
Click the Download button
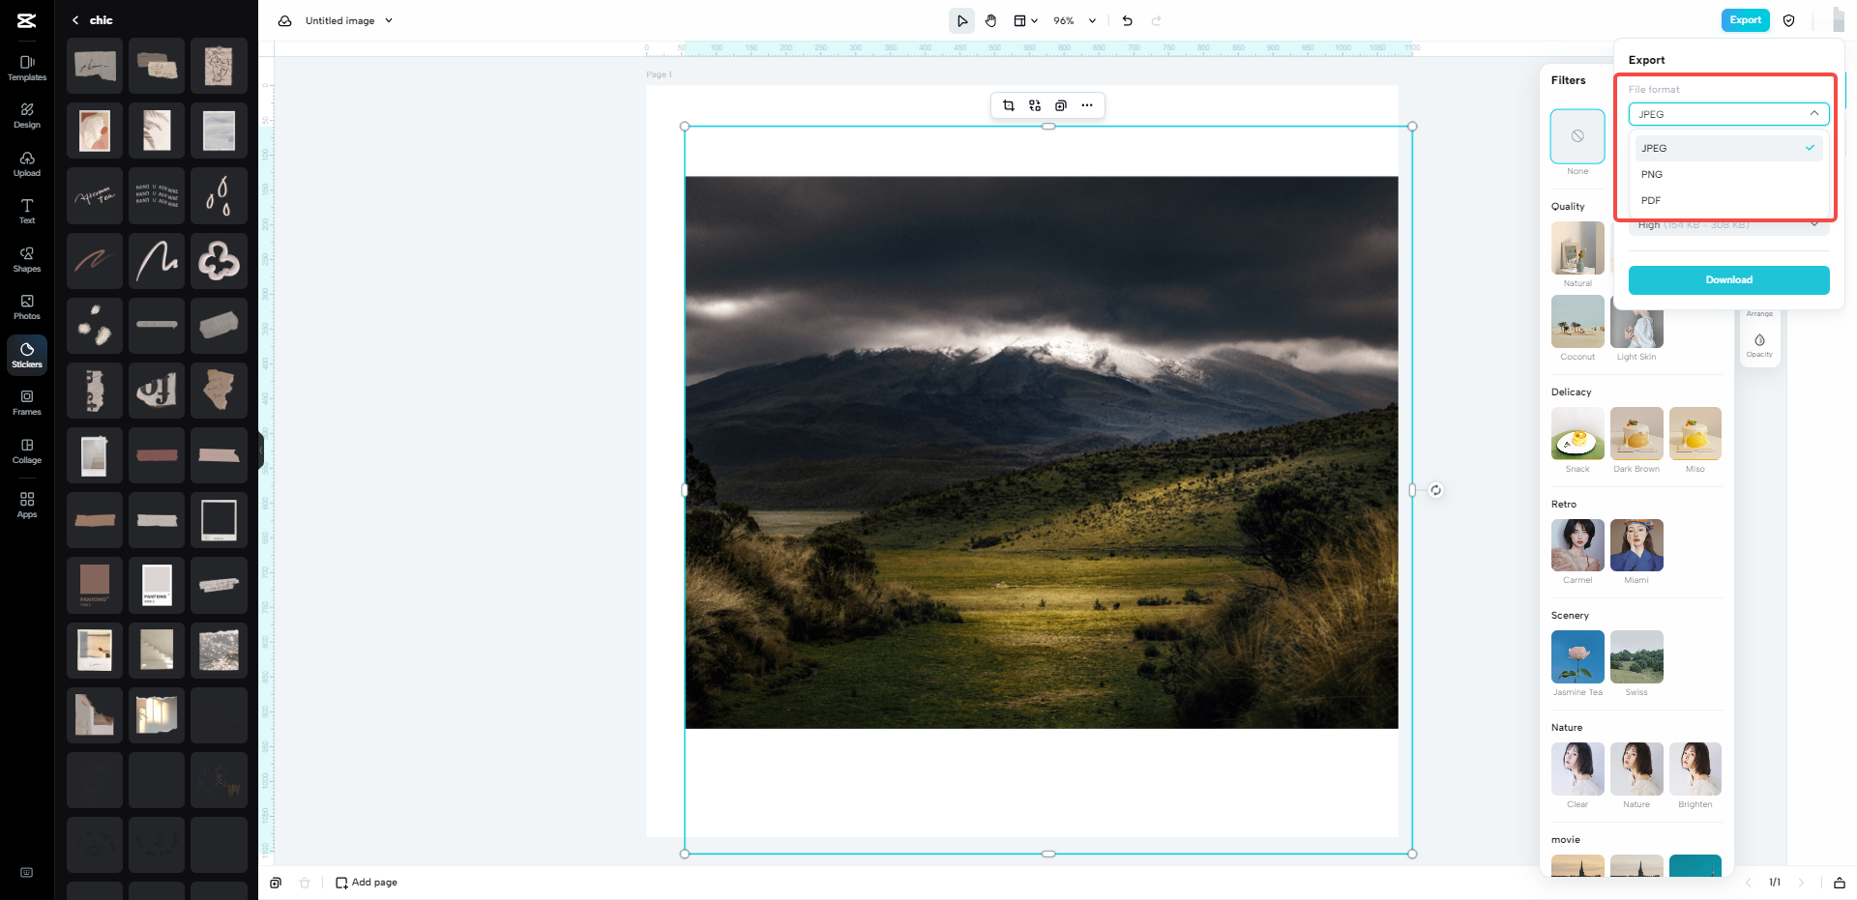click(1727, 279)
